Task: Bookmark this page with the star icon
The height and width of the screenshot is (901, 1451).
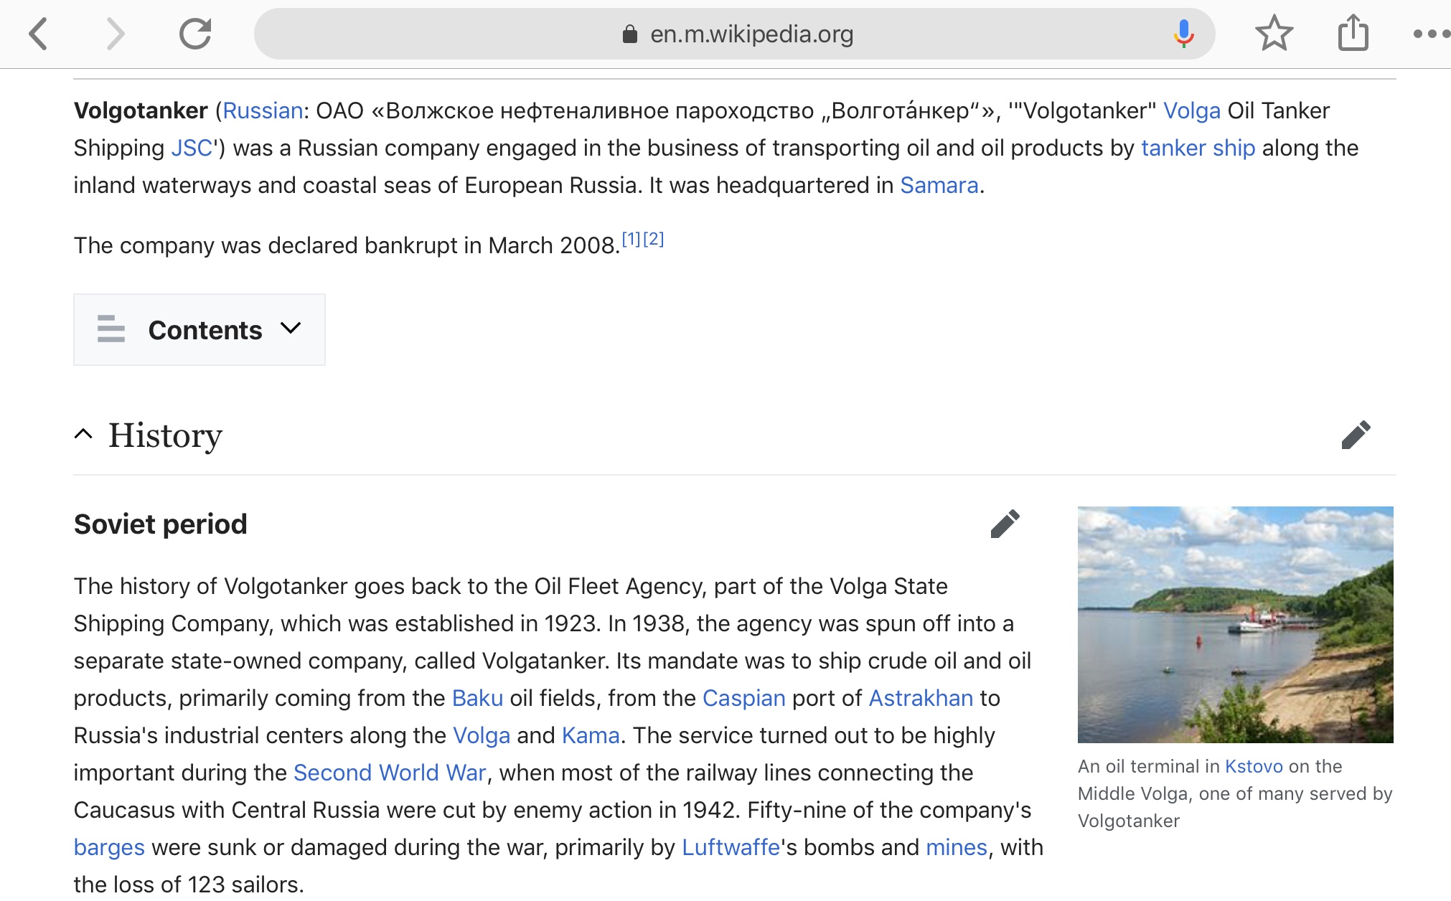Action: pyautogui.click(x=1274, y=34)
